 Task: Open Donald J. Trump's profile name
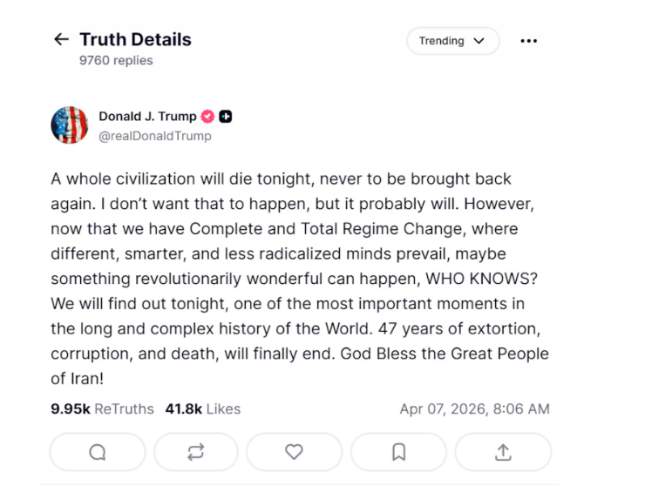147,117
